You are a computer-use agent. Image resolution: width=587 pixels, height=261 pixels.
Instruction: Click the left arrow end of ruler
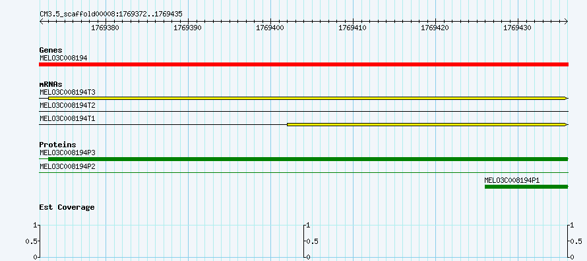coord(41,22)
